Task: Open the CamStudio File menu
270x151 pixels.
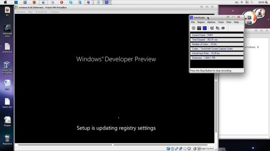Action: [x=193, y=22]
